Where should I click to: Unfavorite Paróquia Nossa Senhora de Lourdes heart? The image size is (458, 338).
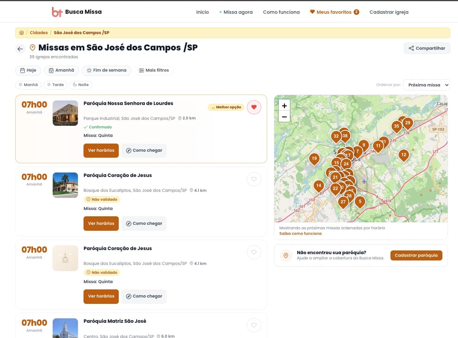coord(254,107)
